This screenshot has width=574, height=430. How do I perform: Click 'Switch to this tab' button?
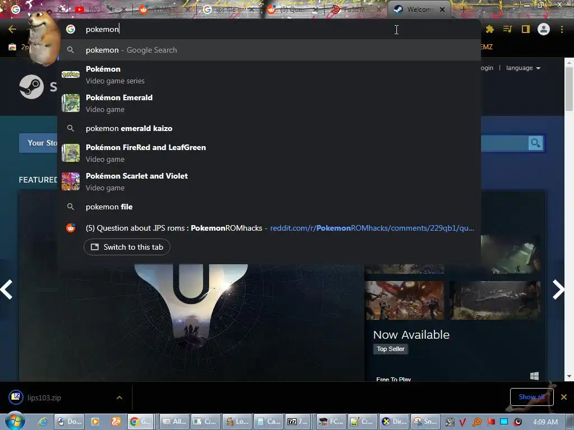[127, 247]
